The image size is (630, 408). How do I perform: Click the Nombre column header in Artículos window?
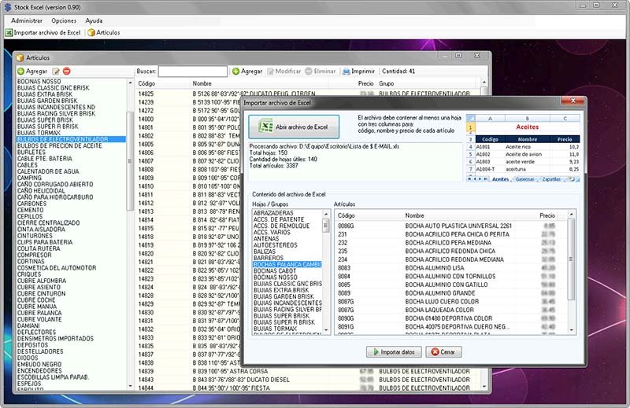tap(259, 83)
